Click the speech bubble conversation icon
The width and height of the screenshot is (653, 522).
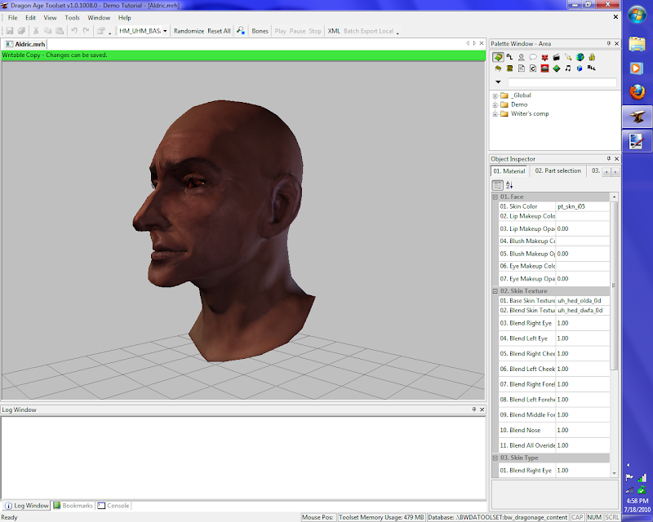click(533, 57)
